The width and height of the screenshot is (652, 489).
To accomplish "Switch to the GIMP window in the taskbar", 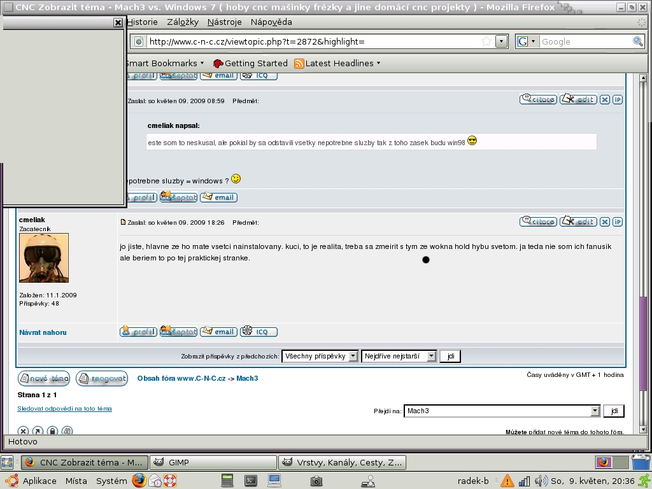I will click(x=213, y=462).
